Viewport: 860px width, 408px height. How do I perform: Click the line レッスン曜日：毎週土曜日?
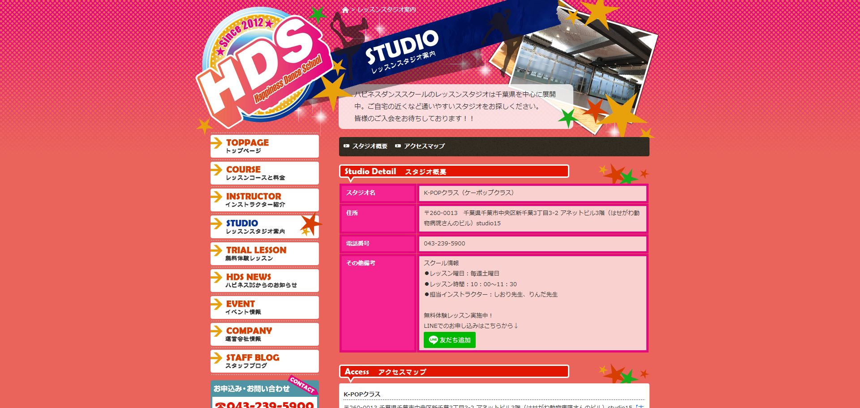pyautogui.click(x=461, y=274)
